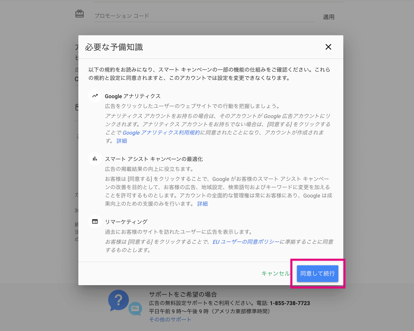Click the Google アナリティクス trend icon

pyautogui.click(x=95, y=96)
